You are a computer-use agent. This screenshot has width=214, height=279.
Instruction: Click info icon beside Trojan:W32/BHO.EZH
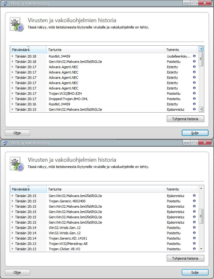(x=194, y=93)
